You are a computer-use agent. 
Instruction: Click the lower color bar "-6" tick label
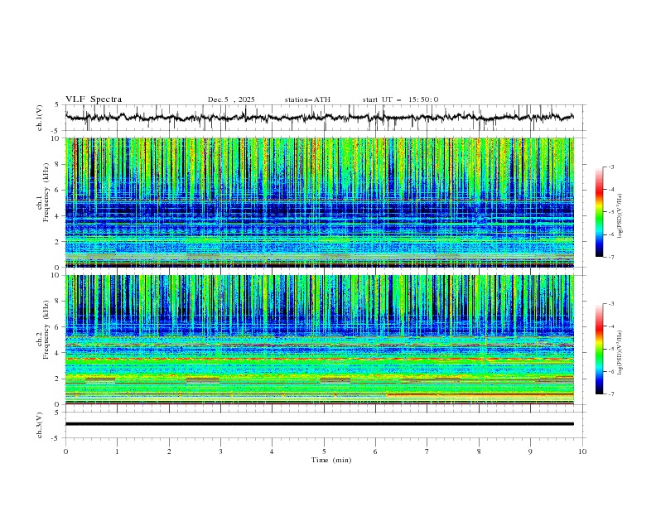coord(611,371)
